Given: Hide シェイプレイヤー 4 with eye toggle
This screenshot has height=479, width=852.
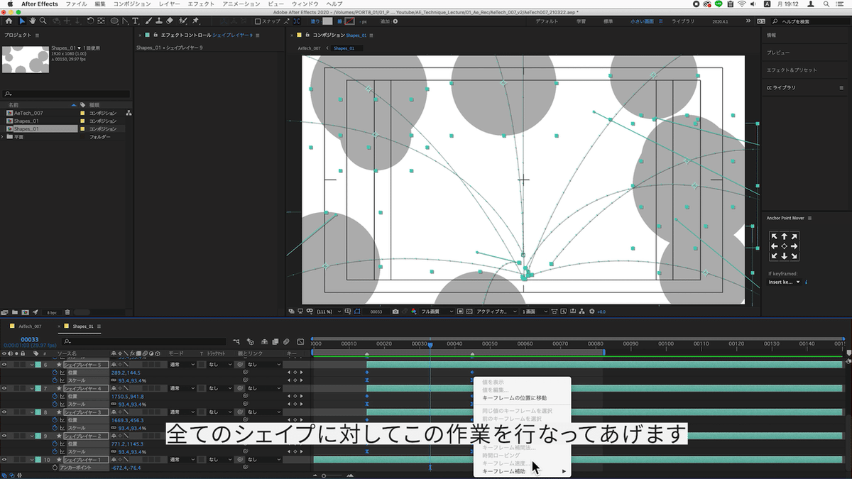Looking at the screenshot, I should [x=4, y=388].
